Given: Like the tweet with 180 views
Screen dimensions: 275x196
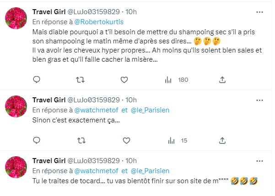Looking at the screenshot, I should click(x=124, y=80).
